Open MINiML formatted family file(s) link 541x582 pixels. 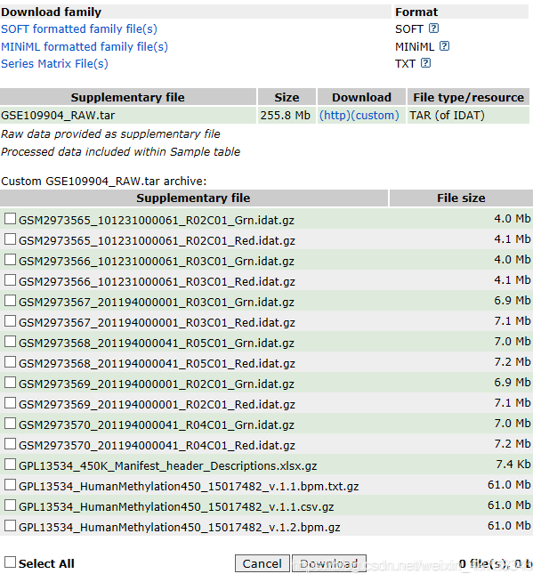85,47
